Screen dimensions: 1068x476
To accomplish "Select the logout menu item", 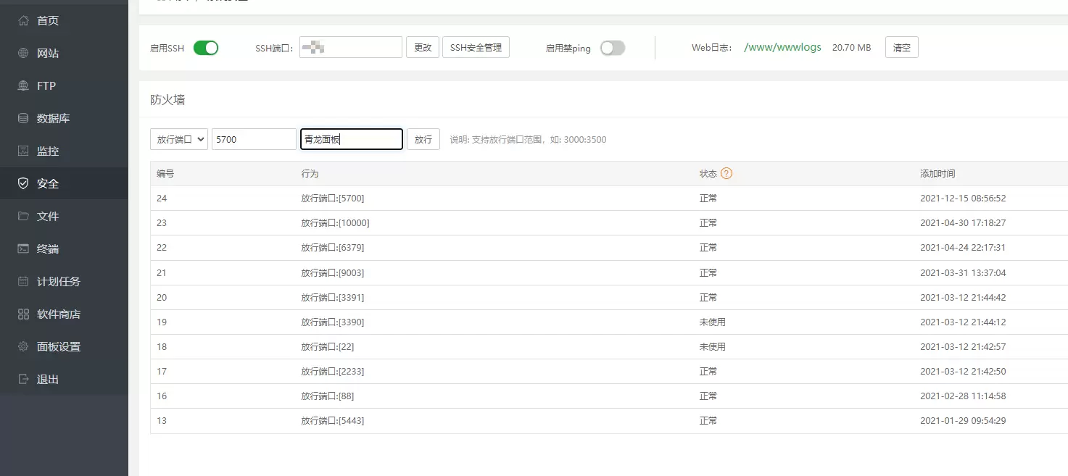I will coord(47,379).
